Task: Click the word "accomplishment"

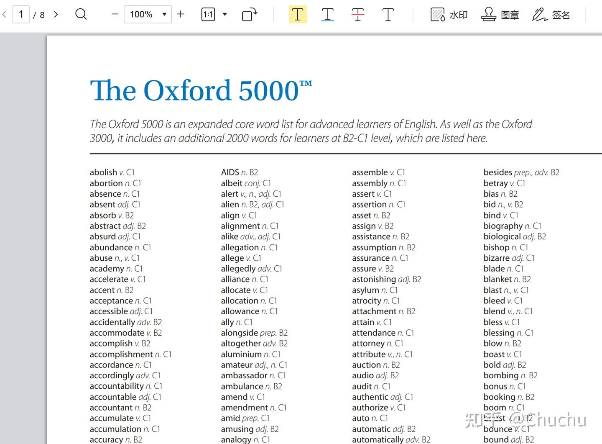Action: coord(121,354)
